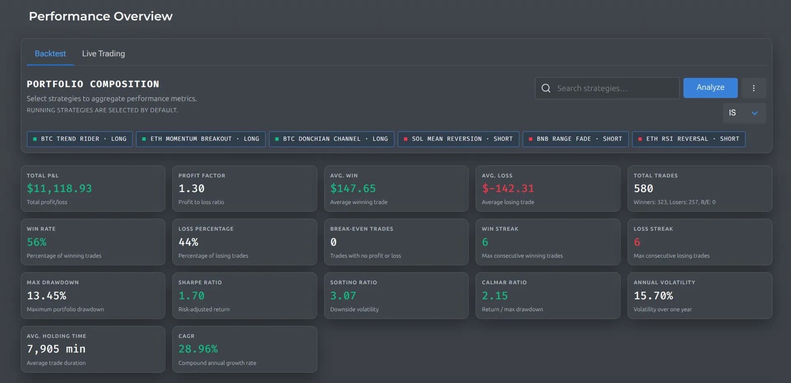The width and height of the screenshot is (791, 383).
Task: Select the Calmar Ratio value 2.15
Action: pyautogui.click(x=495, y=296)
